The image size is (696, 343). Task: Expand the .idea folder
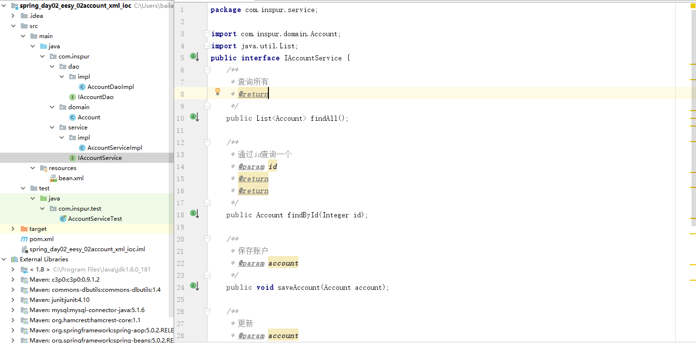(x=14, y=16)
